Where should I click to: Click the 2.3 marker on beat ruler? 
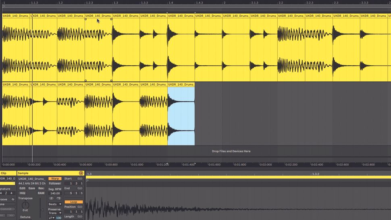336,3
